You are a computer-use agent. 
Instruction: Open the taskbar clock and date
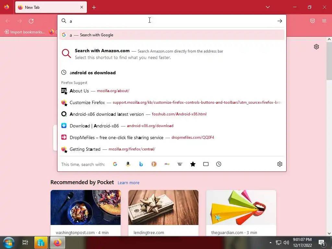pos(302,243)
